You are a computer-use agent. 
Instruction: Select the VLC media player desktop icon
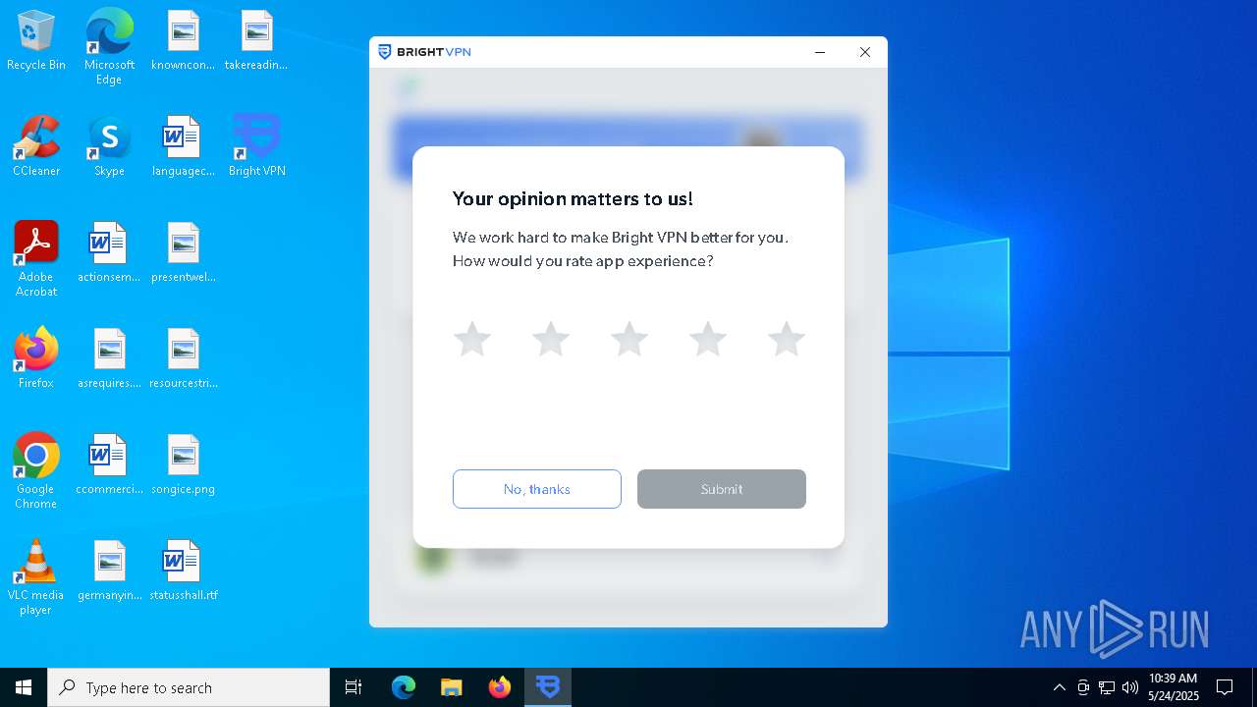tap(36, 577)
